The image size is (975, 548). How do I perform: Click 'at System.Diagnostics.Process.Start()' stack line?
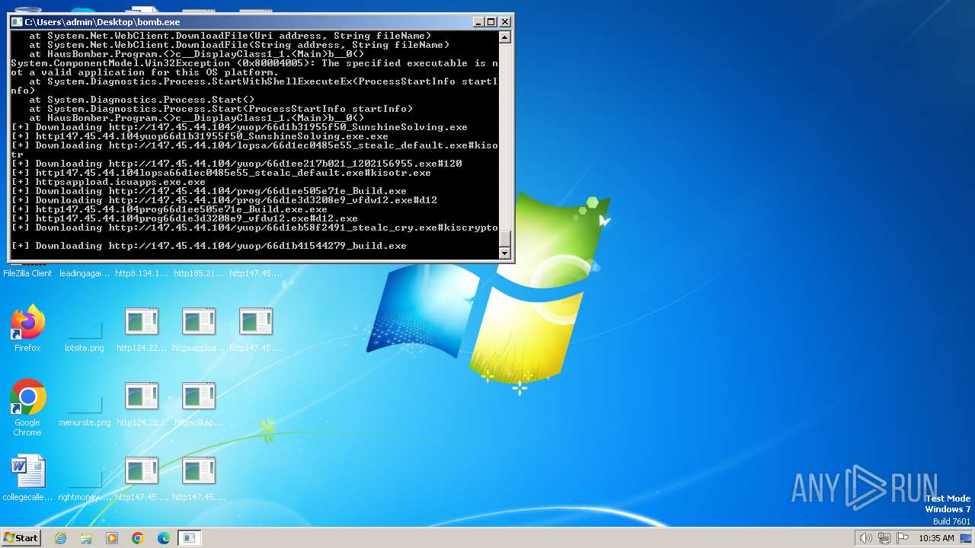click(142, 100)
